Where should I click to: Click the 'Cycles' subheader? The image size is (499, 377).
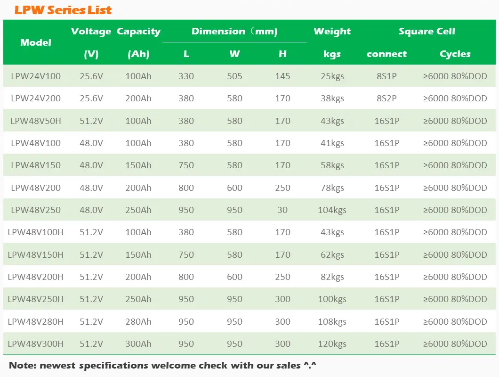click(455, 54)
